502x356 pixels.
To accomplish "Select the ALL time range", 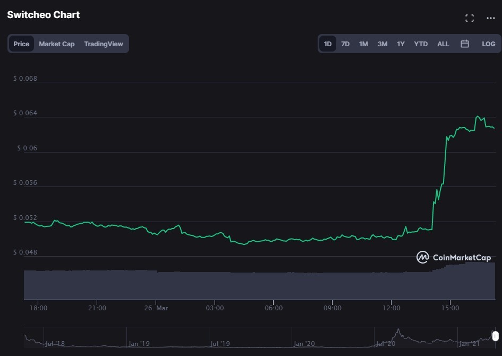I will pos(443,44).
